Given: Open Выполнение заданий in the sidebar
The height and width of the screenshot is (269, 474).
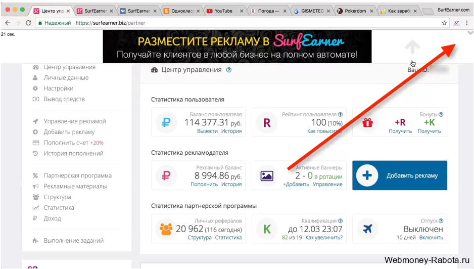Looking at the screenshot, I should point(73,241).
